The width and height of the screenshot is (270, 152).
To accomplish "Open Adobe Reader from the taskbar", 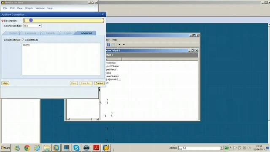I will click(96, 148).
